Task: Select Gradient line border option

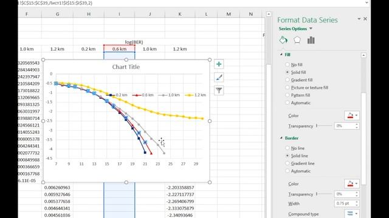Action: pos(287,163)
